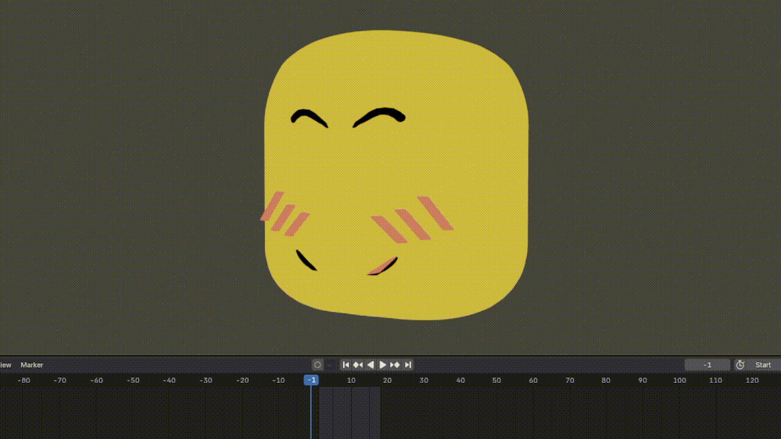This screenshot has width=781, height=439.
Task: Open the auto keyframing options dropdown
Action: pos(329,365)
